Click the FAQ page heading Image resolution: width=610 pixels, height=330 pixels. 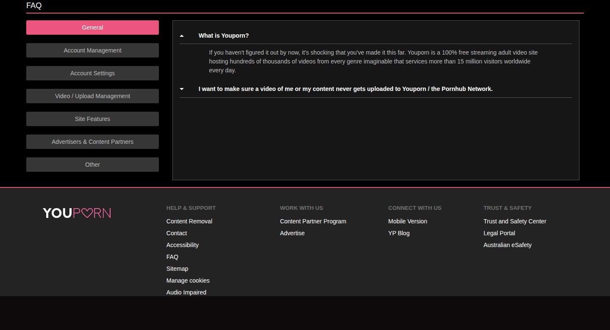[x=34, y=5]
